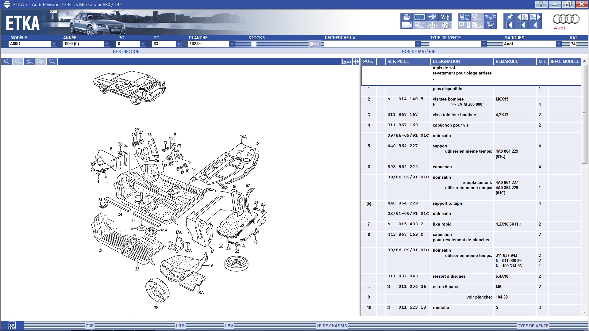Viewport: 589px width, 331px height.
Task: Click the LRM status bar item
Action: click(x=180, y=326)
